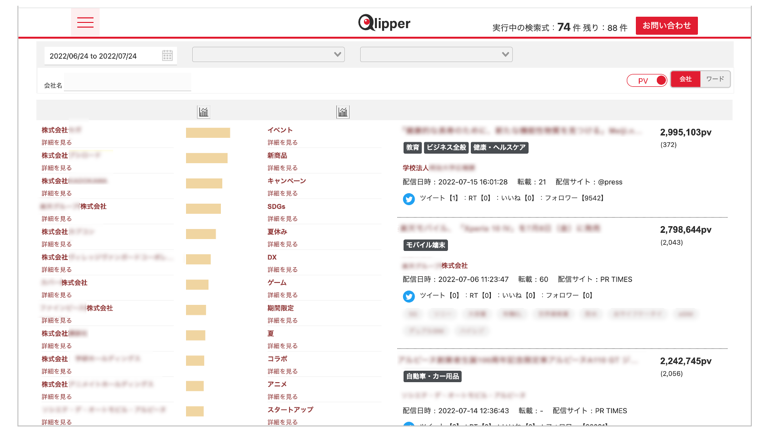Switch to the ワード view tab
The height and width of the screenshot is (427, 758).
(x=715, y=79)
